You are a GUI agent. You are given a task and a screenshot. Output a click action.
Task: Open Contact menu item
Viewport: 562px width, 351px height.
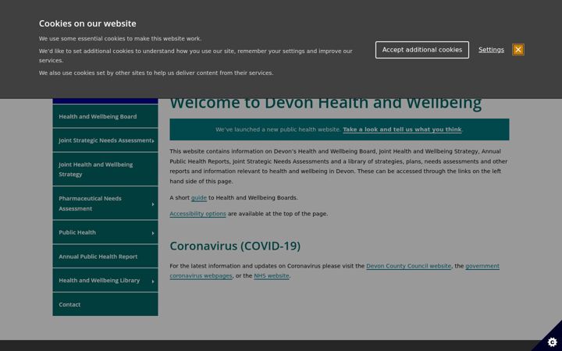click(105, 304)
